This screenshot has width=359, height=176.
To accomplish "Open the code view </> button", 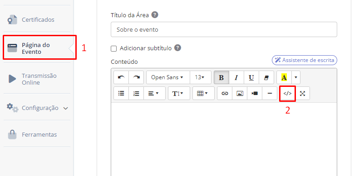I will (288, 93).
